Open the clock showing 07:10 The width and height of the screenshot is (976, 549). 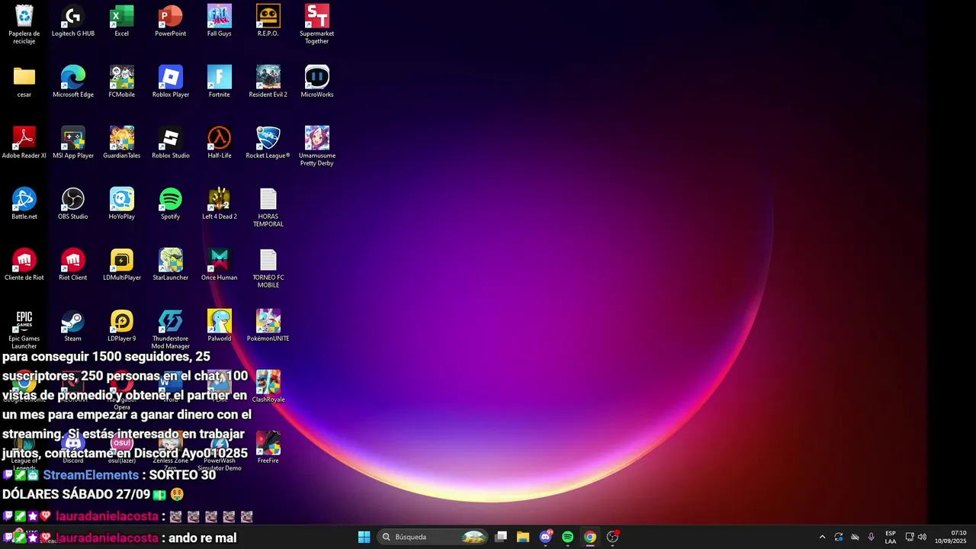pos(951,537)
